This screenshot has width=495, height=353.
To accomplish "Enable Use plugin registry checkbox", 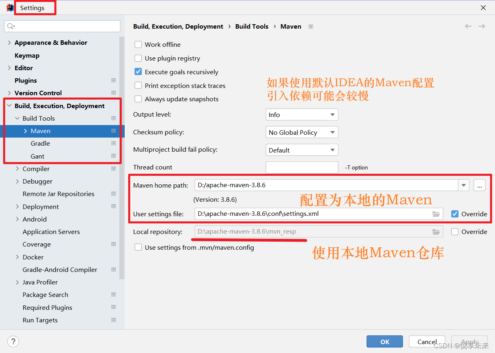I will (x=138, y=58).
